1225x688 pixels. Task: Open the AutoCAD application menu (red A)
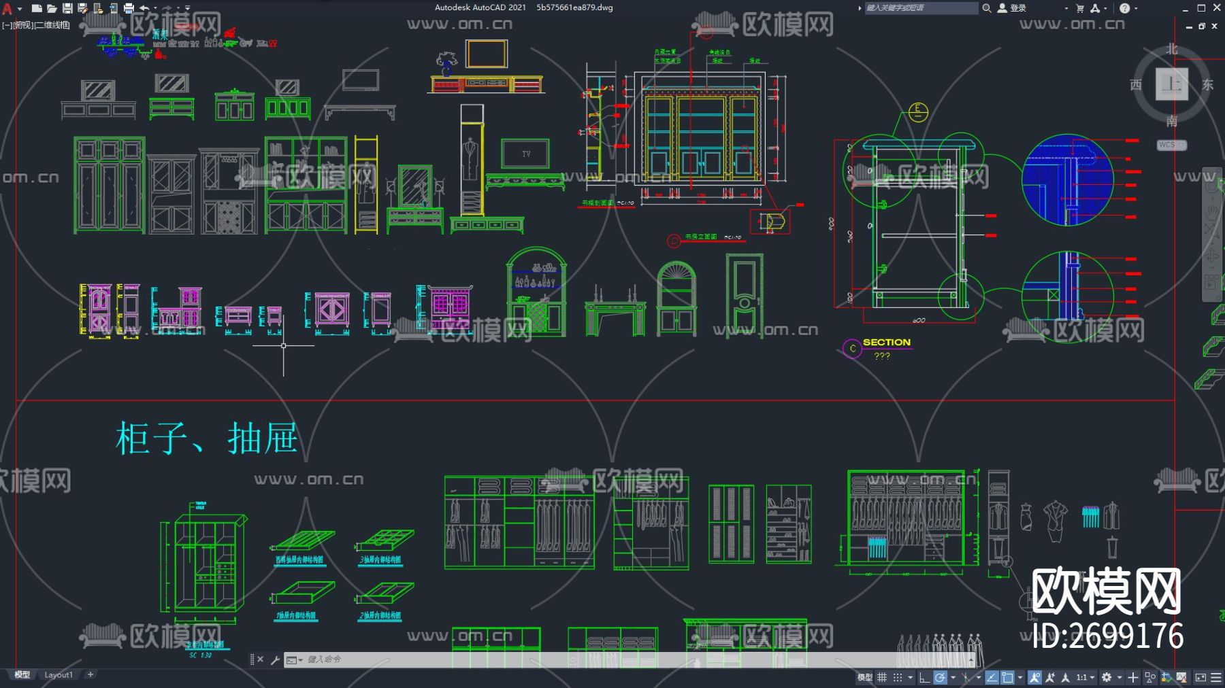(x=7, y=9)
